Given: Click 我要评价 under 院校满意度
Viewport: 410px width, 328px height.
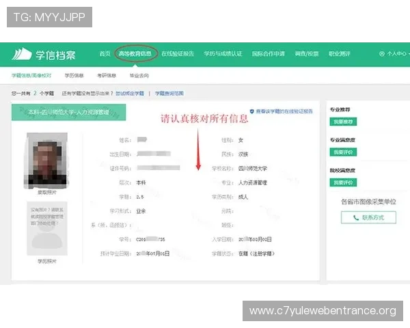Looking at the screenshot, I should coord(343,182).
